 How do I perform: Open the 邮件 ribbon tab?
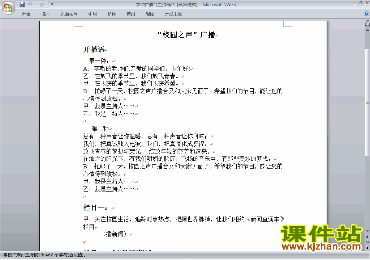click(112, 14)
